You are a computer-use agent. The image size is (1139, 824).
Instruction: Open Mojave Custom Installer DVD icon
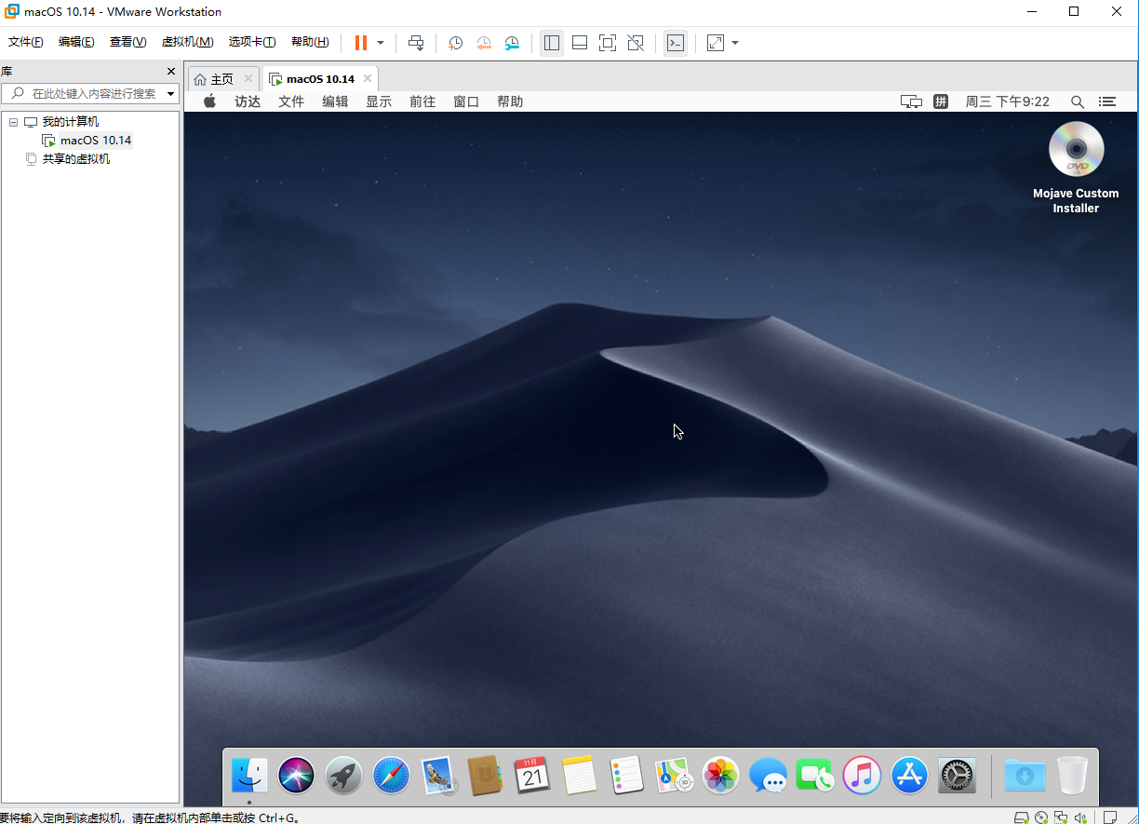coord(1076,150)
